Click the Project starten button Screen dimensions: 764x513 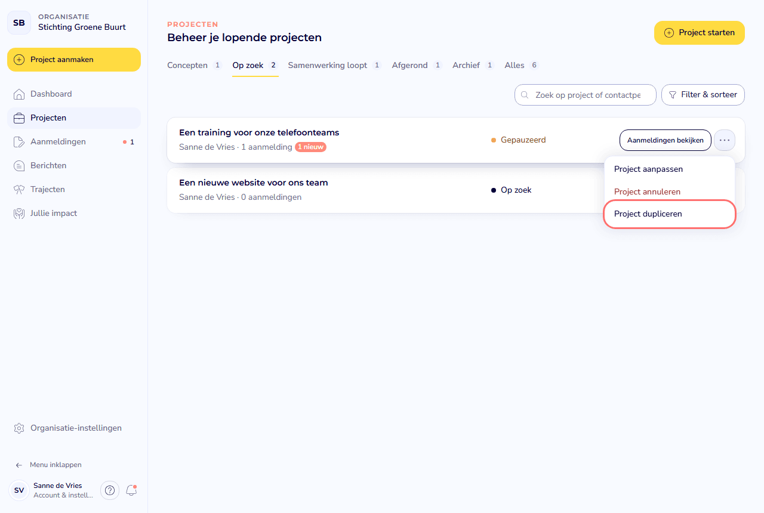[x=700, y=33]
